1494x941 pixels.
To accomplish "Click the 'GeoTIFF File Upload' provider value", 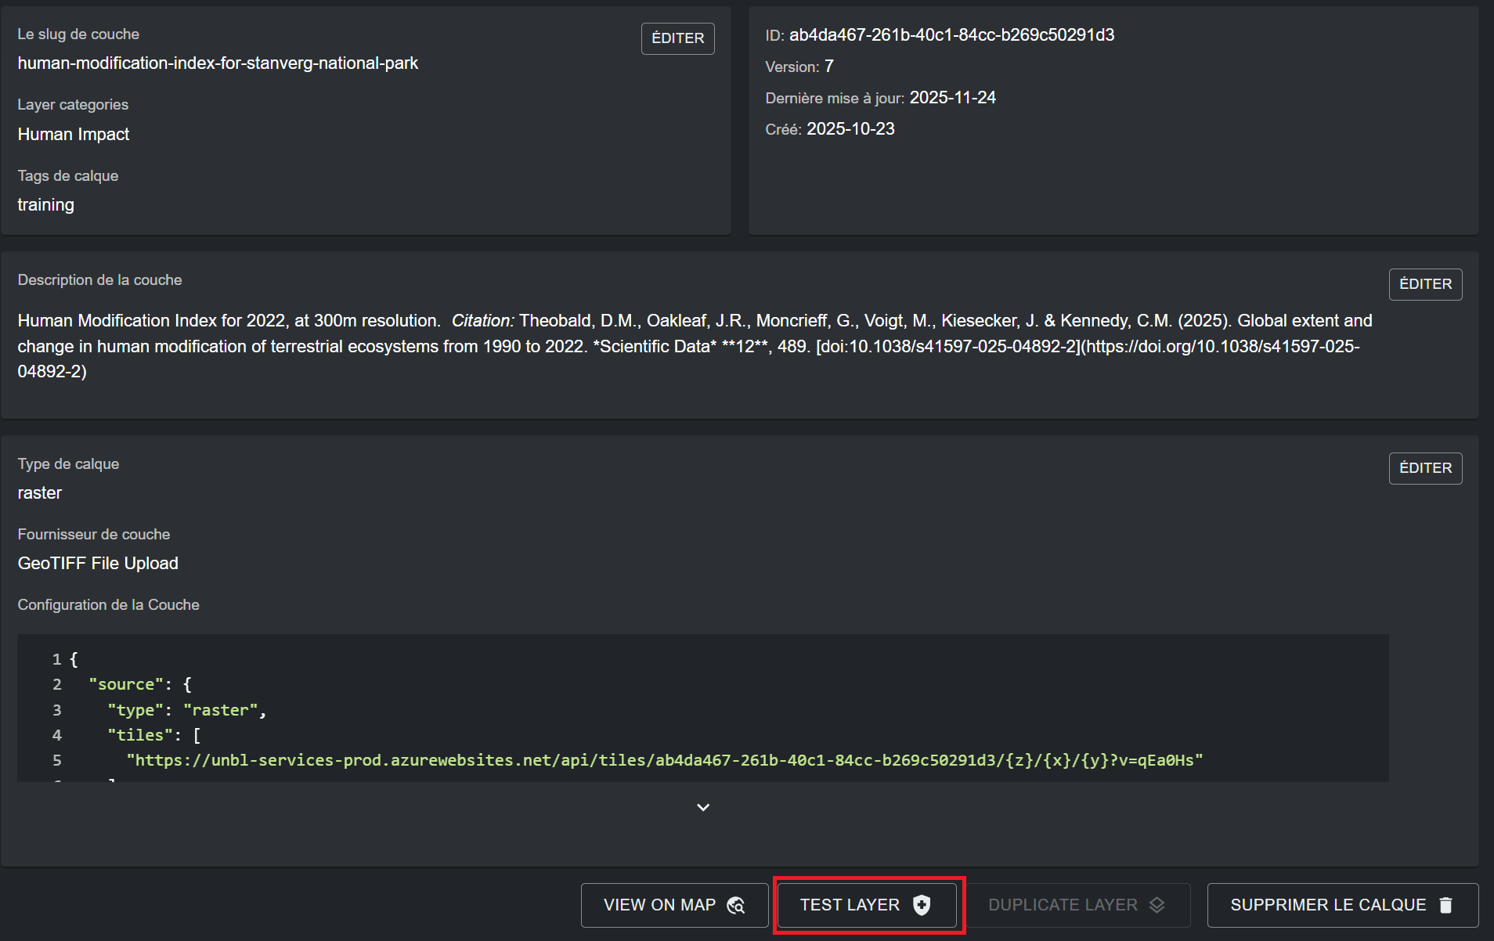I will (x=98, y=564).
